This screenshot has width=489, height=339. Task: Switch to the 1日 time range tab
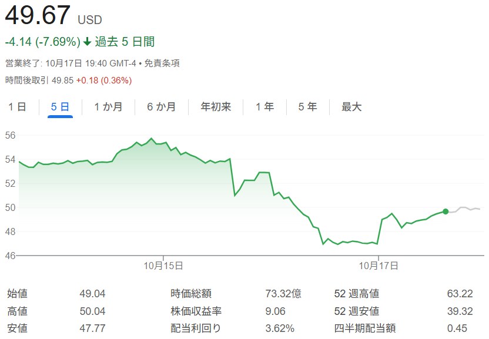coord(17,107)
